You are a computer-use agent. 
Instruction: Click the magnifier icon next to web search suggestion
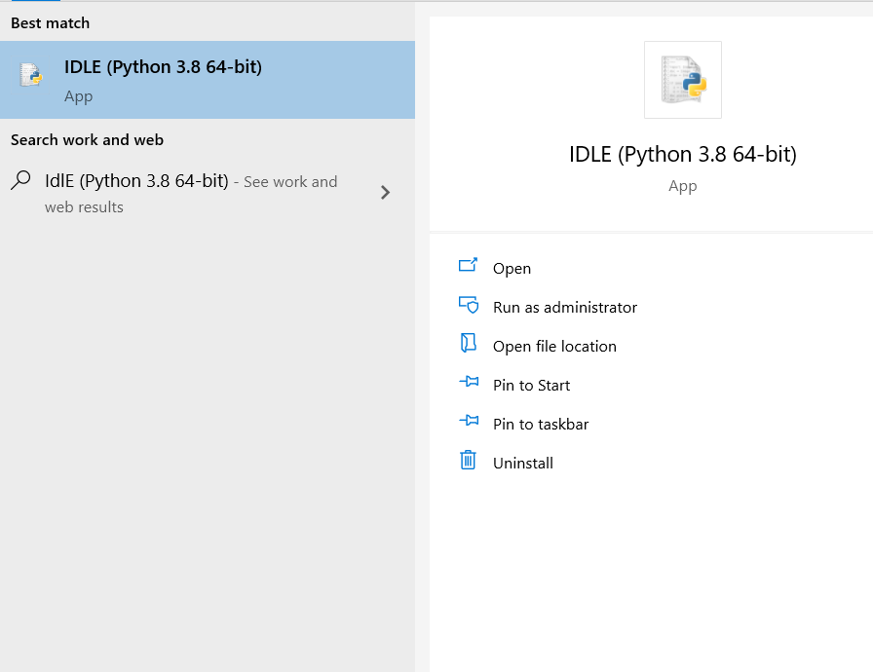coord(20,181)
